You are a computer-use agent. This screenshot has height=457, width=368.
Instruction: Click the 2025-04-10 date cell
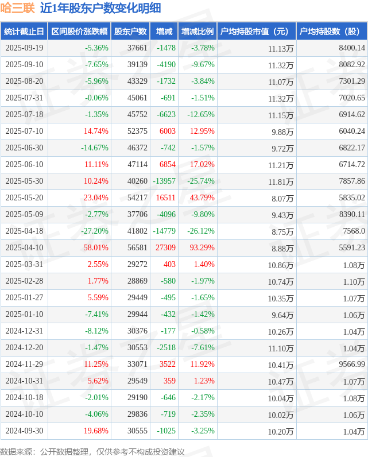[24, 248]
